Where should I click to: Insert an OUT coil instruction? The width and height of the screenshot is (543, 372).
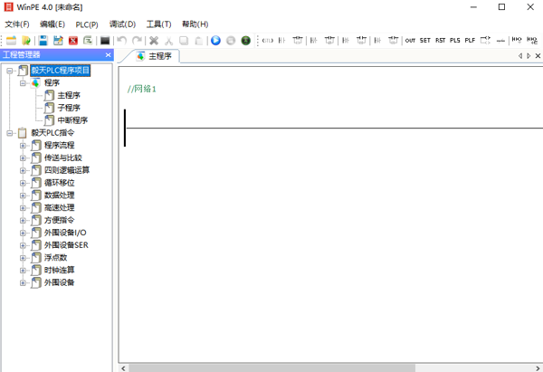coord(410,41)
